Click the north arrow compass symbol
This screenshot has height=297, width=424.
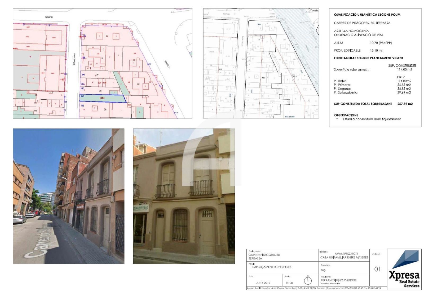(308, 280)
